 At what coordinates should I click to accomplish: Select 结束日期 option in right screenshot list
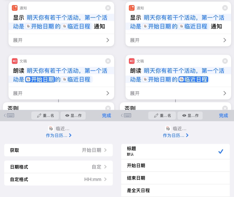pos(175,178)
